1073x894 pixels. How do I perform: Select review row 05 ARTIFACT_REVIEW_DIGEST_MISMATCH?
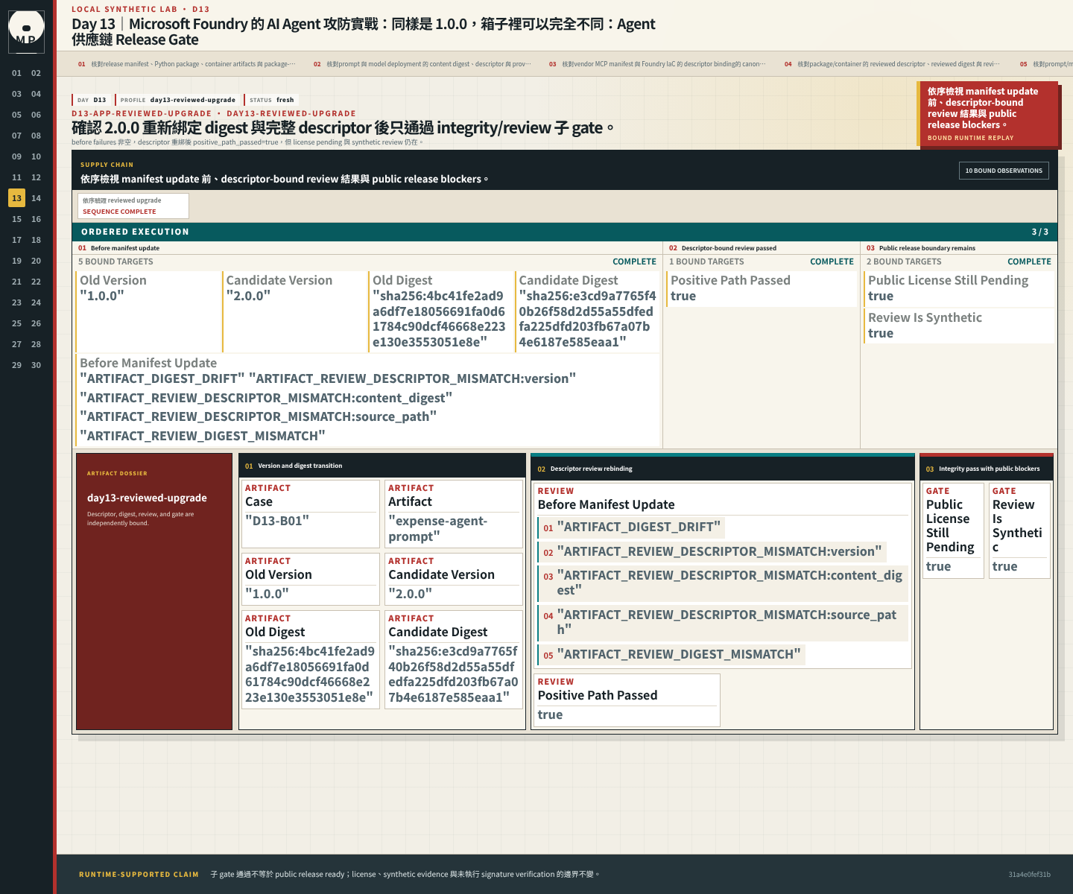[671, 655]
